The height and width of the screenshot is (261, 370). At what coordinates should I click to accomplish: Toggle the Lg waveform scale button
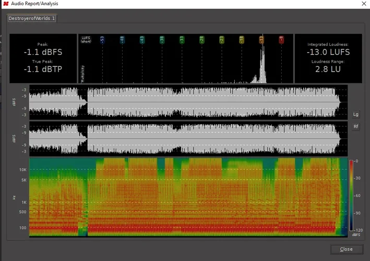coord(356,114)
